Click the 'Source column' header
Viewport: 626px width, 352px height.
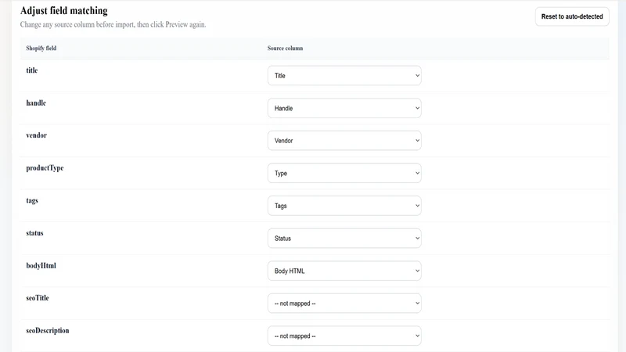[x=285, y=48]
